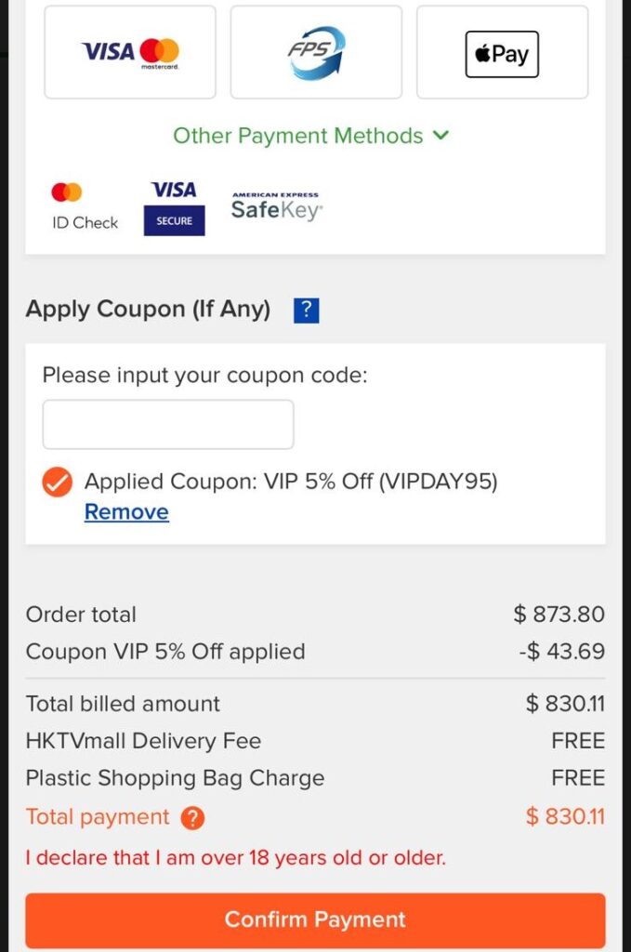Click the Total payment label

tap(98, 817)
